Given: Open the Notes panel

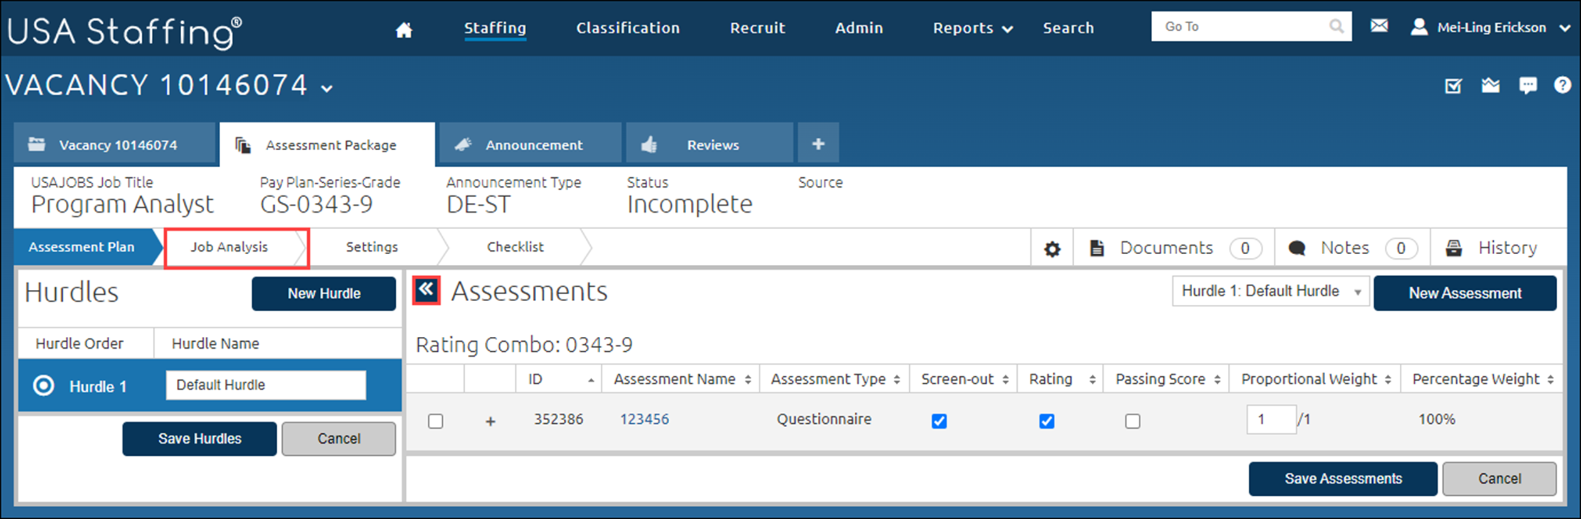Looking at the screenshot, I should pyautogui.click(x=1352, y=249).
